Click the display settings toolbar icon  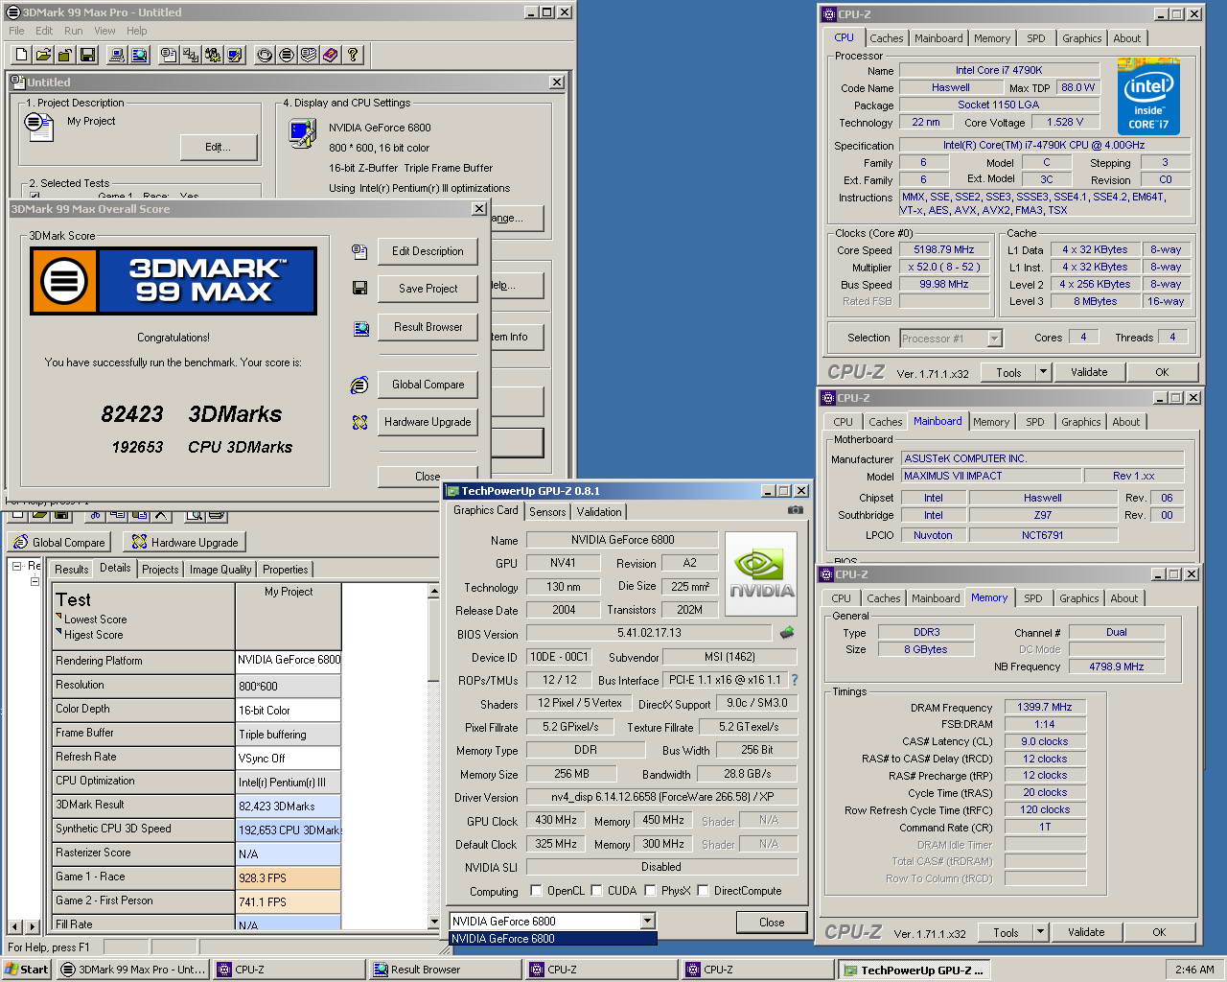click(x=235, y=55)
